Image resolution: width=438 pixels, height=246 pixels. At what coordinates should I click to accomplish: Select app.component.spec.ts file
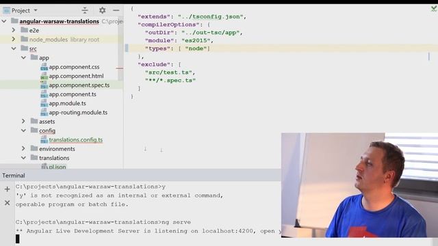[x=79, y=85]
